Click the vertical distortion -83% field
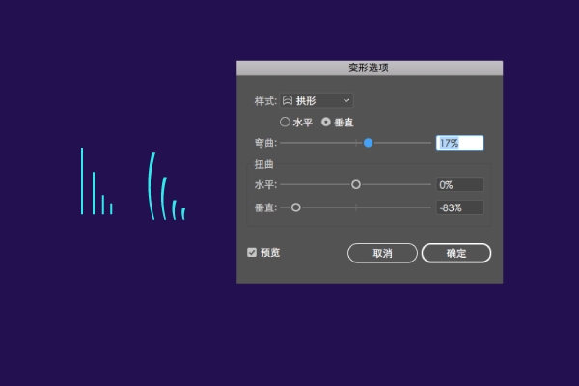 (x=459, y=207)
